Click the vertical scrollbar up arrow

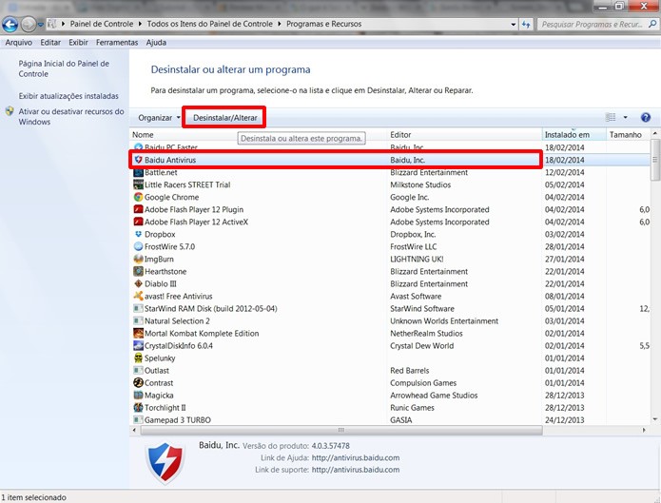pos(654,133)
